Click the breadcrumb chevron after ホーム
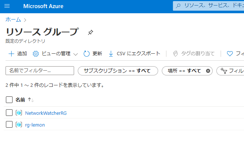Screen dimensions: 244x149 tap(25, 20)
